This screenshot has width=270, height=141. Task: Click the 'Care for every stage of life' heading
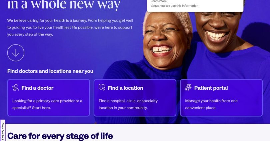point(60,136)
